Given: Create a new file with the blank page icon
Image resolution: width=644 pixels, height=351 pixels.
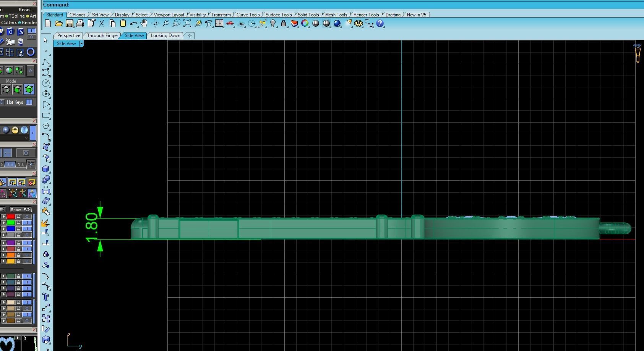Looking at the screenshot, I should coord(48,24).
